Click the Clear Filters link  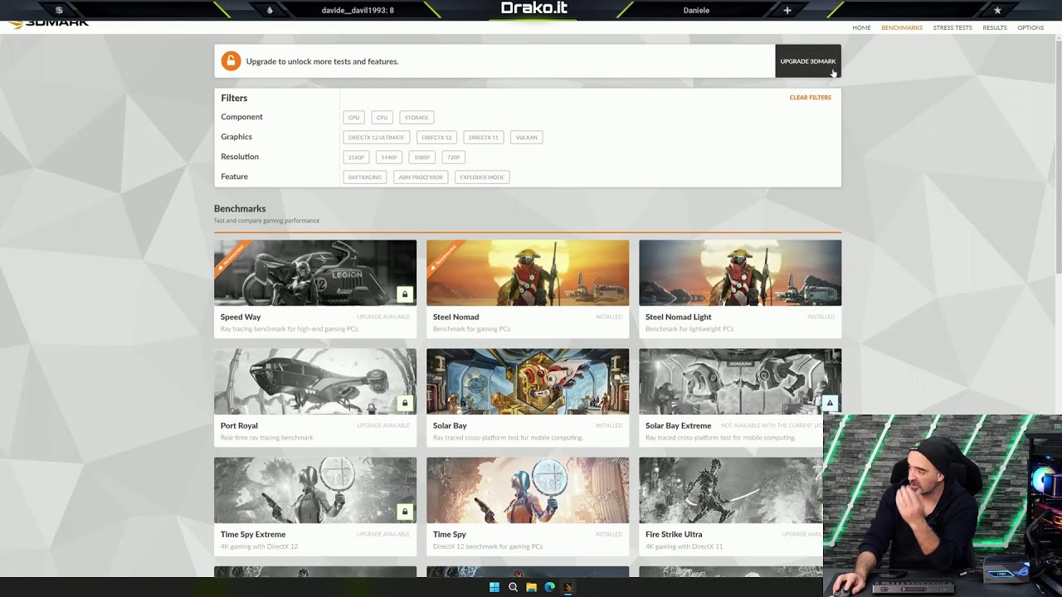(x=810, y=98)
